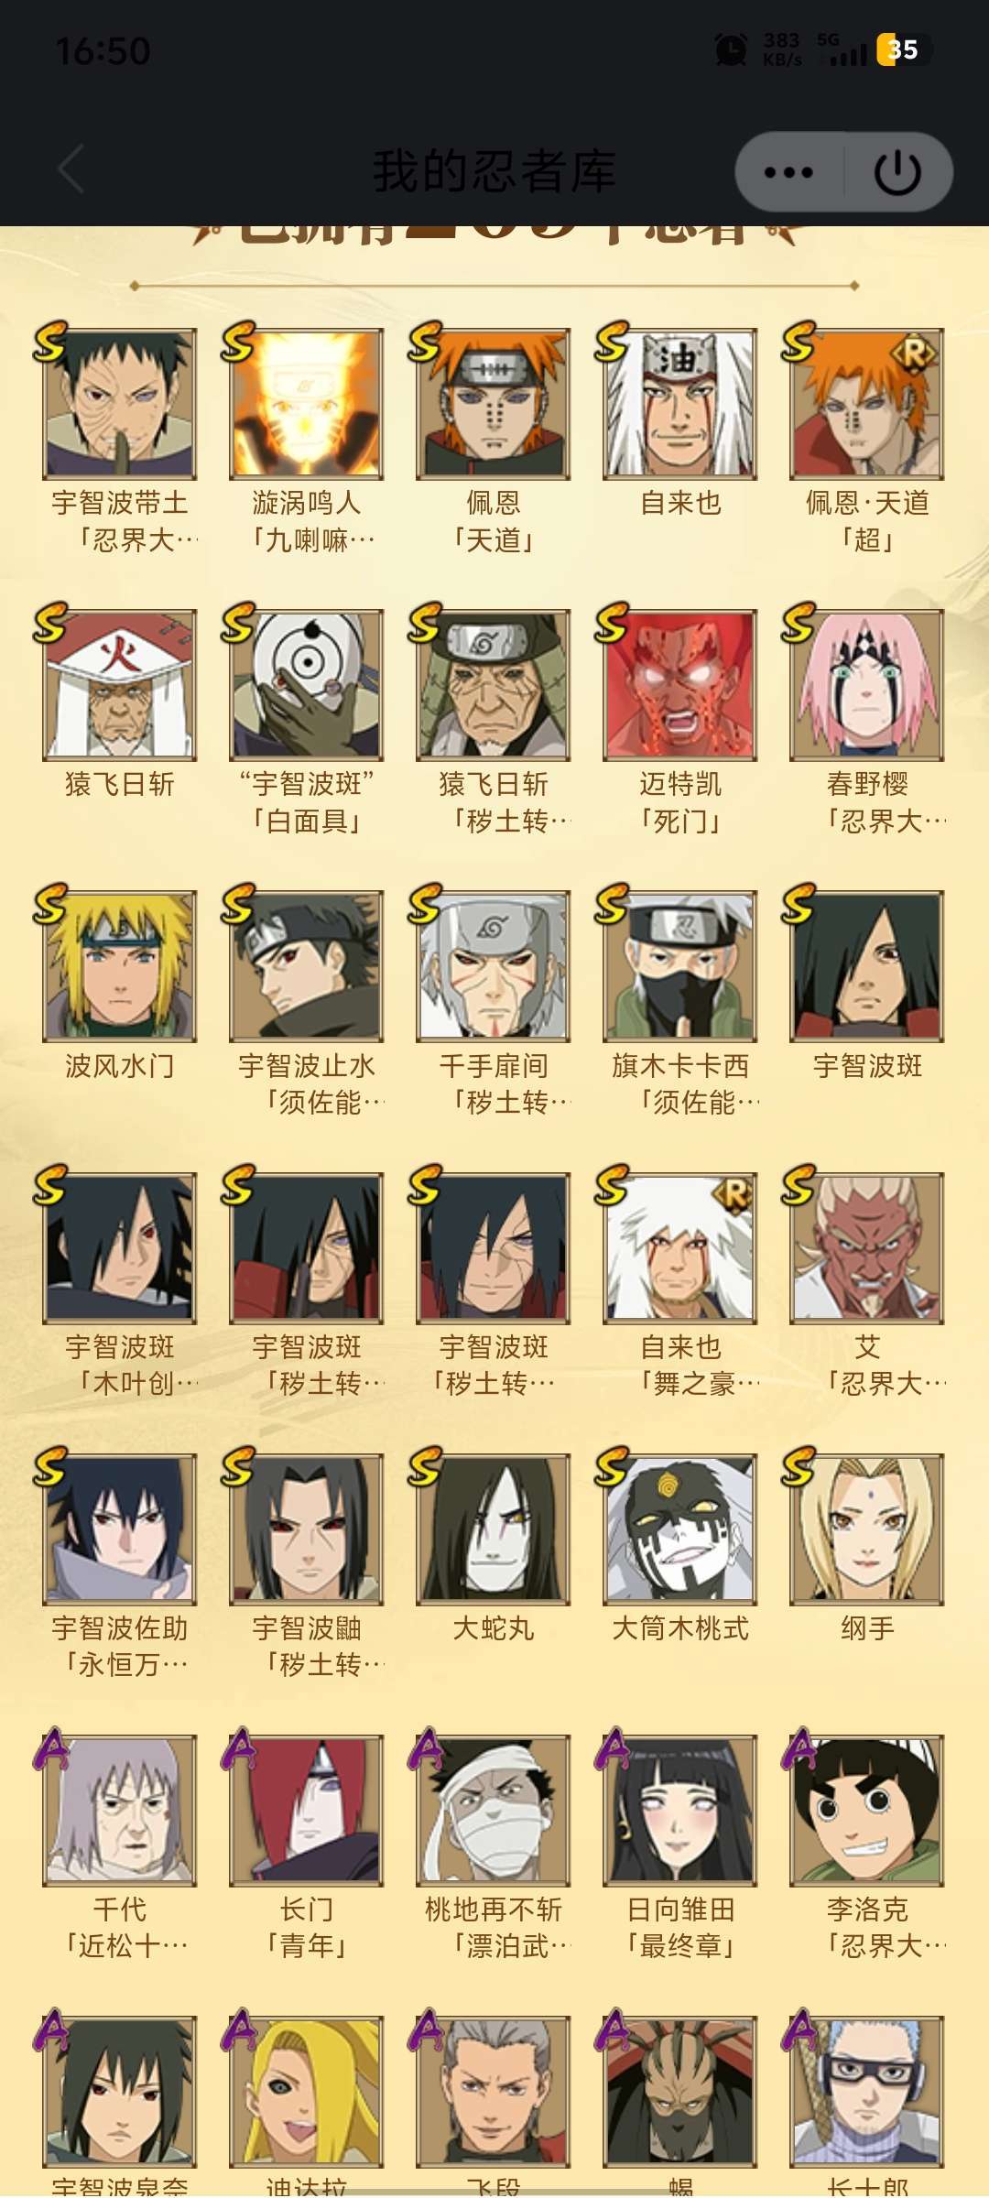Image resolution: width=989 pixels, height=2198 pixels.
Task: Open 自来也 with the 油 headband
Action: click(679, 404)
